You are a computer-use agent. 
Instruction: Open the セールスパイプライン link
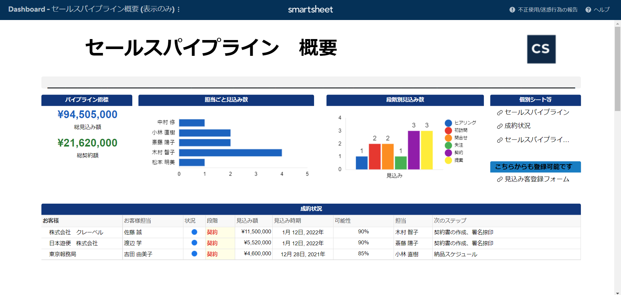(x=537, y=112)
